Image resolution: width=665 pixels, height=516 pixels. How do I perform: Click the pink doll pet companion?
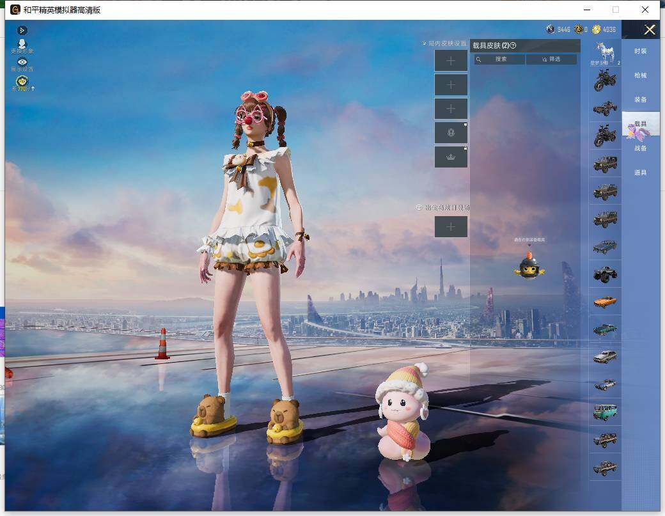pos(403,412)
